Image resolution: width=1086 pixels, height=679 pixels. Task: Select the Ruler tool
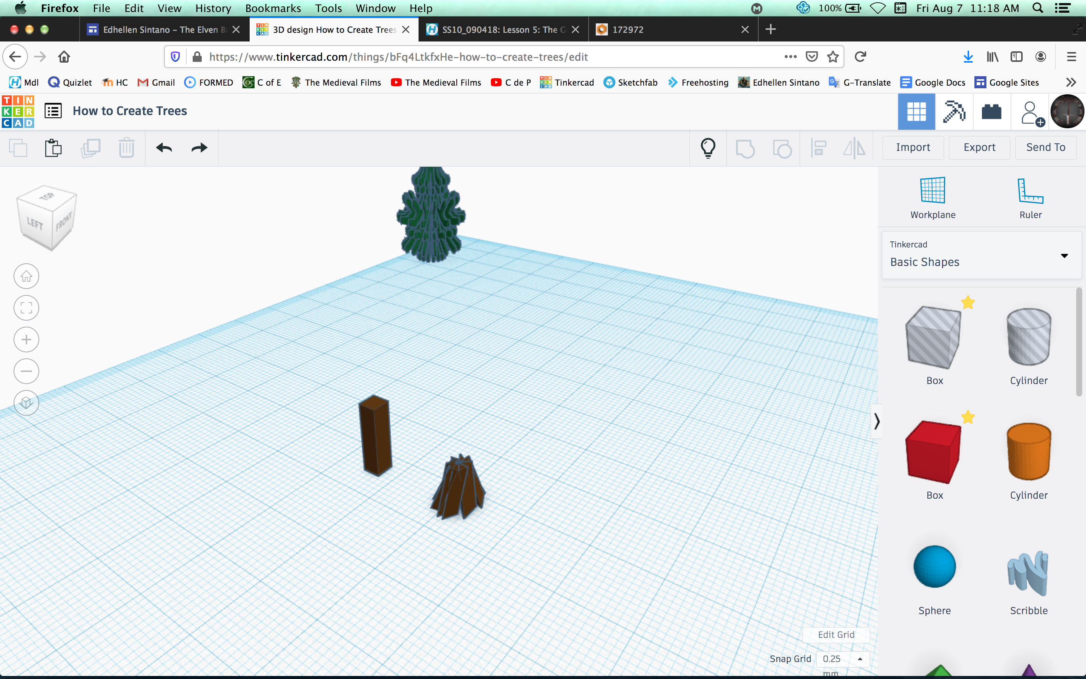click(1030, 198)
